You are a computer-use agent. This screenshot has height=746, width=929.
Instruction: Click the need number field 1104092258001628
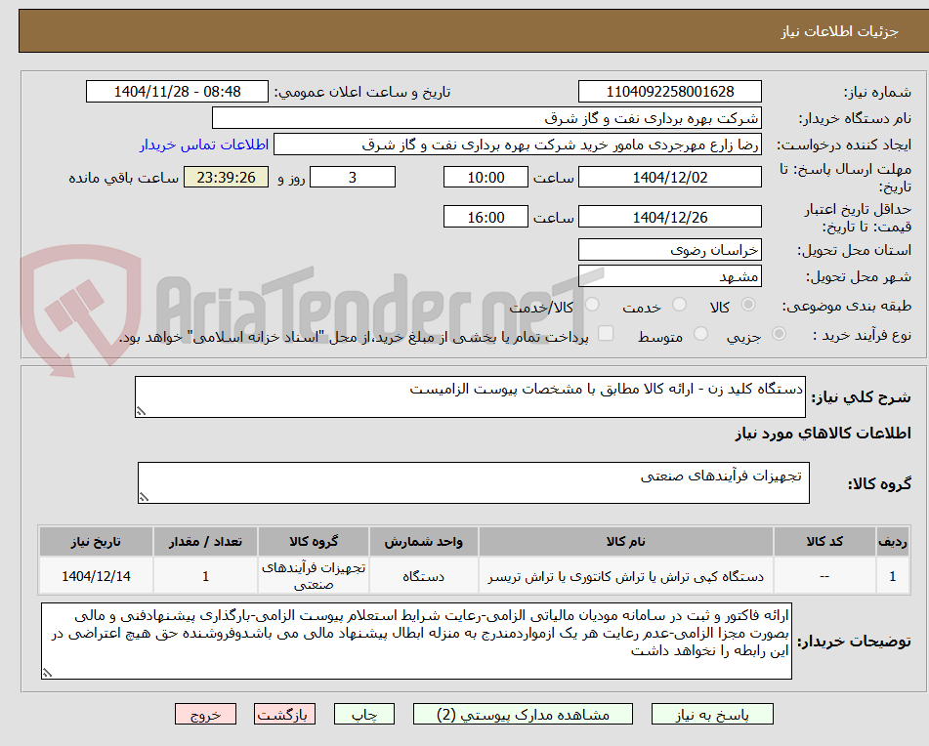click(670, 92)
